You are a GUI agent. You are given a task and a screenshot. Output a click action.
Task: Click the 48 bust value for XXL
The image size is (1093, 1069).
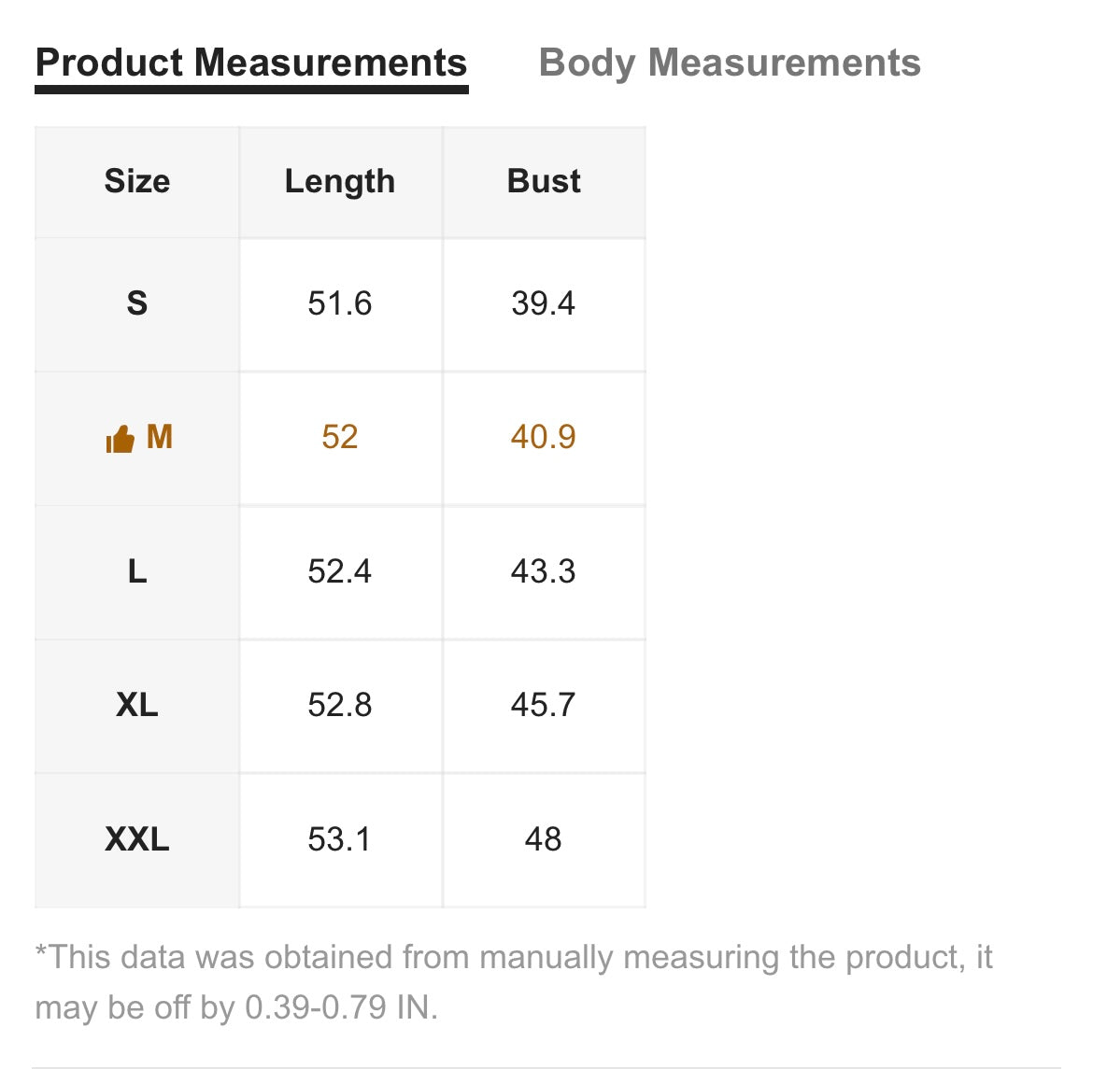(544, 839)
